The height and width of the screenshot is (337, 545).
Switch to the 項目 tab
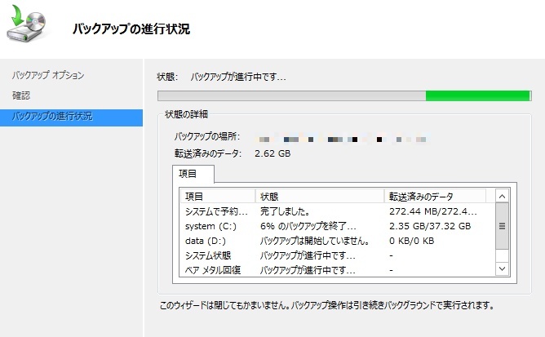point(194,174)
